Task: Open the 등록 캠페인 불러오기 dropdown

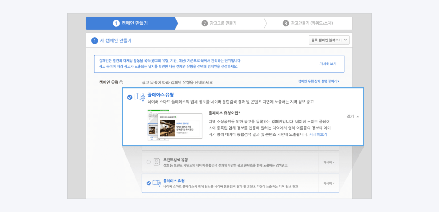Action: (329, 40)
